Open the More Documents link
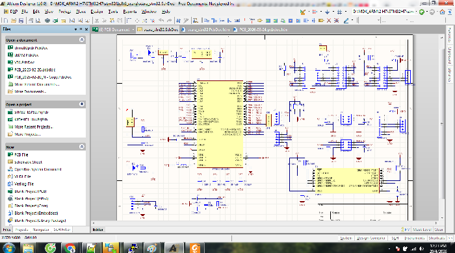The image size is (455, 253). point(30,91)
